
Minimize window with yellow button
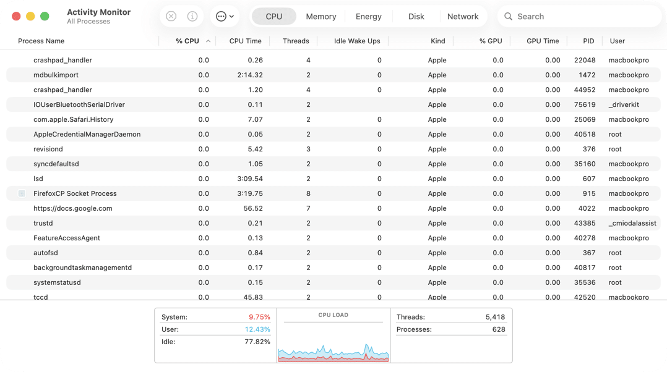(30, 17)
